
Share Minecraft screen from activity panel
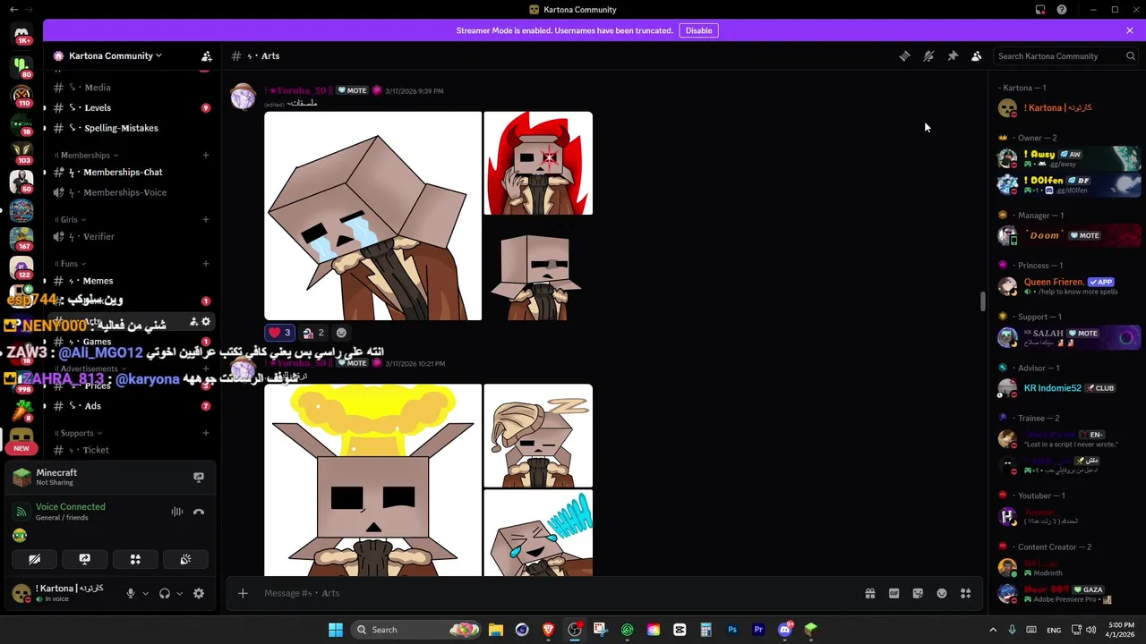click(199, 478)
